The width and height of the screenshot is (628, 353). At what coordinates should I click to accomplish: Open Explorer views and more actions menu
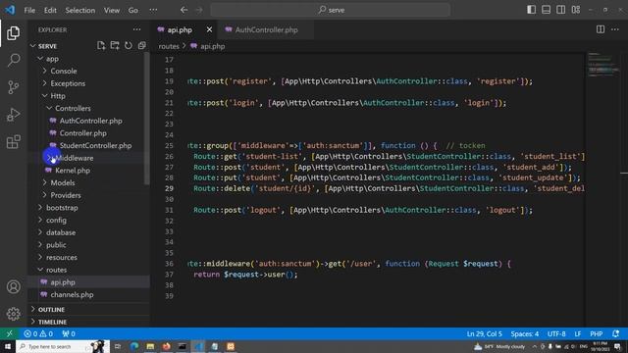pos(136,29)
